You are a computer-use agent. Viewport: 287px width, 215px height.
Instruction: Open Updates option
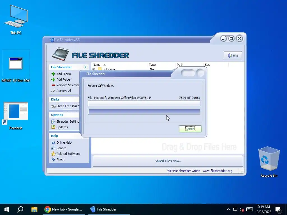[62, 127]
